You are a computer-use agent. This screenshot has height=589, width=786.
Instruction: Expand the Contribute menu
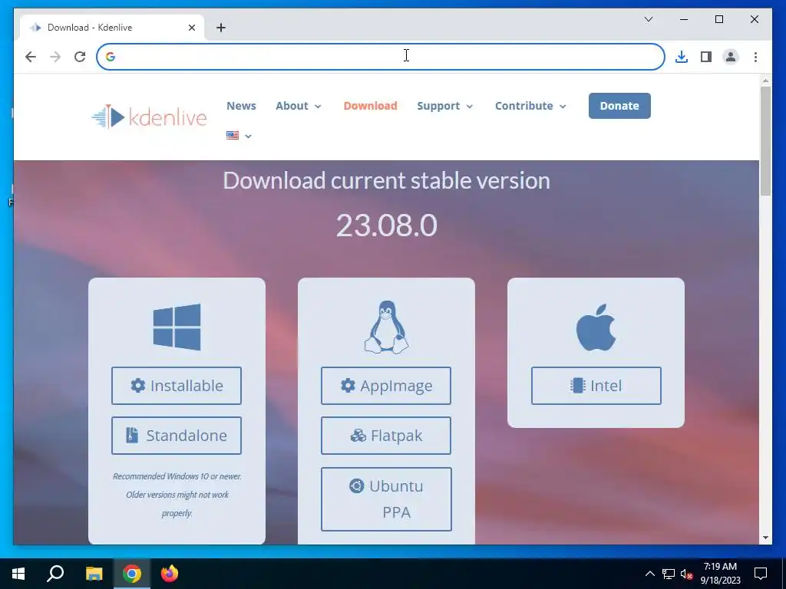click(x=531, y=106)
